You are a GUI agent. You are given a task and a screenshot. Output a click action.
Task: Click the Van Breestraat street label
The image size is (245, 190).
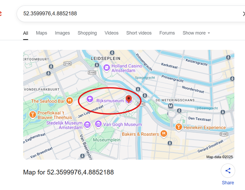point(41,153)
